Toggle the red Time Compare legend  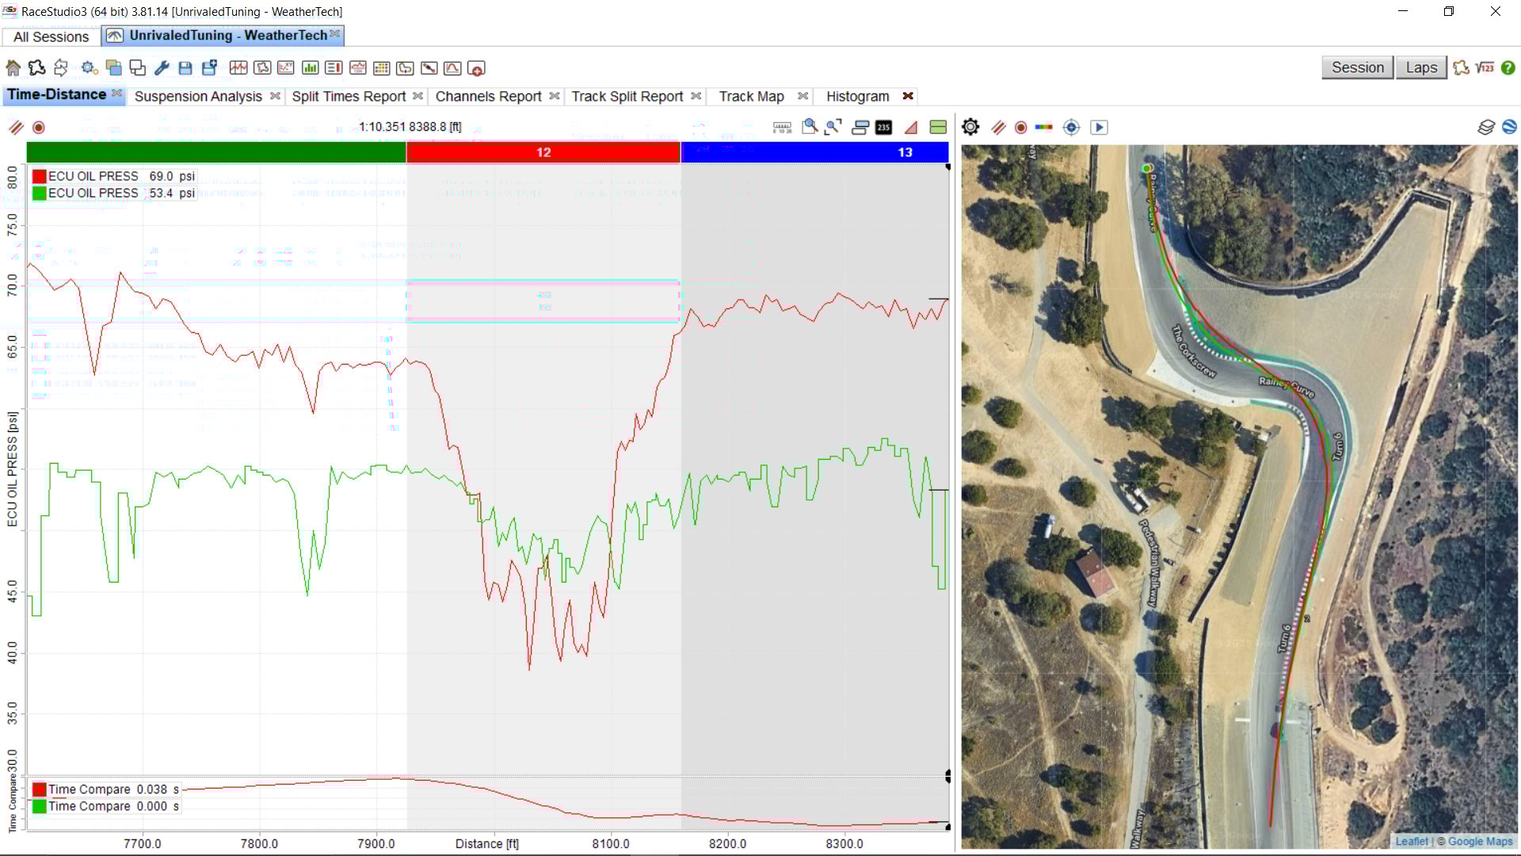pos(39,789)
